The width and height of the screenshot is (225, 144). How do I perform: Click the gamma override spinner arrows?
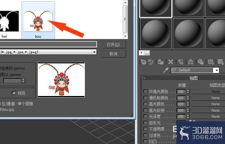point(23,81)
